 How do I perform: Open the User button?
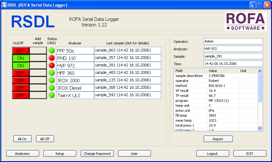click(134, 154)
